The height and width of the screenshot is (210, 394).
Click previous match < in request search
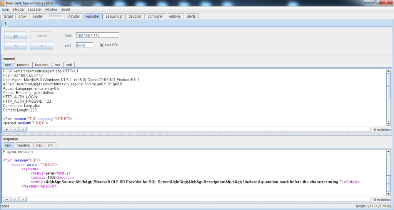pyautogui.click(x=15, y=129)
